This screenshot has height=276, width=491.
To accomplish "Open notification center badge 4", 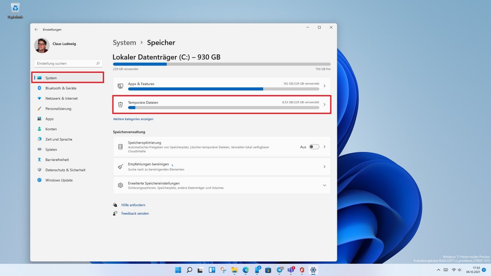I will coord(484,270).
